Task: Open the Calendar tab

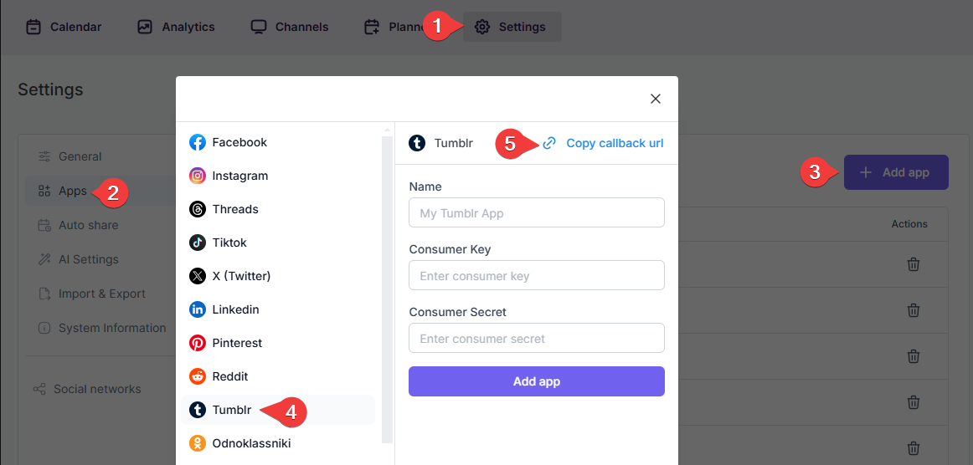Action: (x=64, y=28)
